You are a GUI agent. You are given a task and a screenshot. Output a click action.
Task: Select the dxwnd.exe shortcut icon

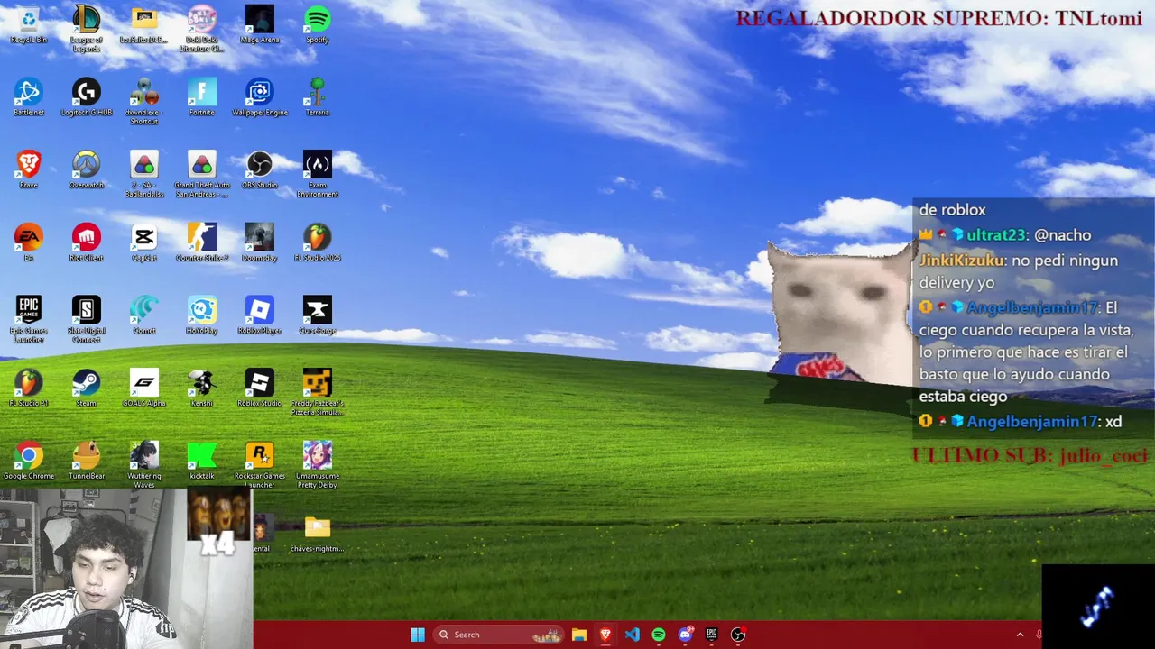tap(144, 102)
